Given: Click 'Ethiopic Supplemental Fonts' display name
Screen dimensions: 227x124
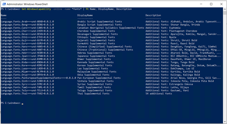Looking at the screenshot, I should (x=96, y=37).
